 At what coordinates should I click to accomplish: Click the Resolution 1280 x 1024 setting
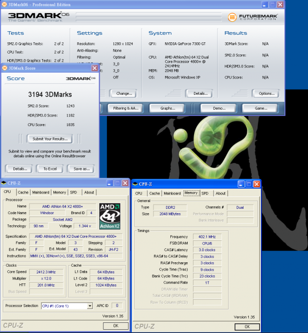pos(123,44)
